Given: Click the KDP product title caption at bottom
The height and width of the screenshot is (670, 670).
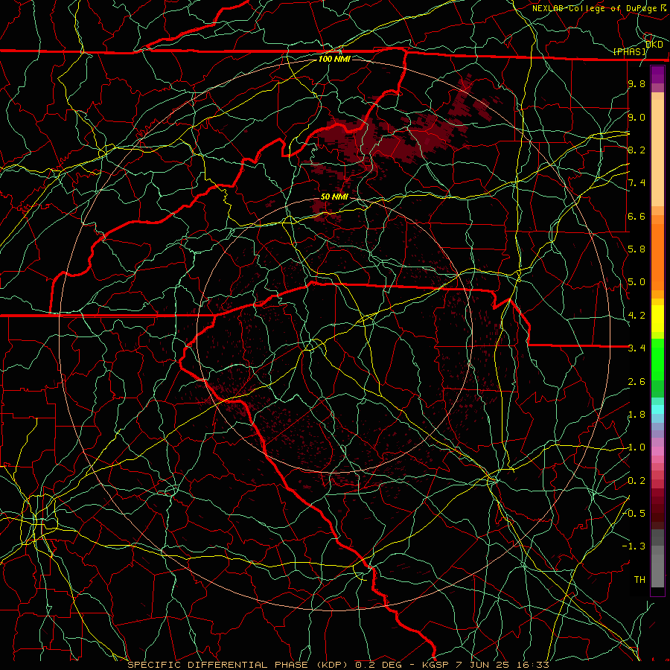Looking at the screenshot, I should point(339,665).
